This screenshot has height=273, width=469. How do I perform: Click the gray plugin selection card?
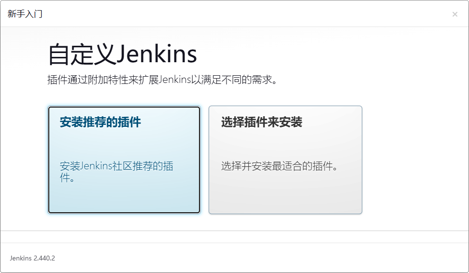285,160
